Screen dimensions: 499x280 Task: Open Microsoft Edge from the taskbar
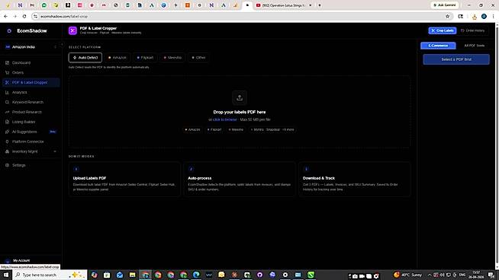coord(196,275)
